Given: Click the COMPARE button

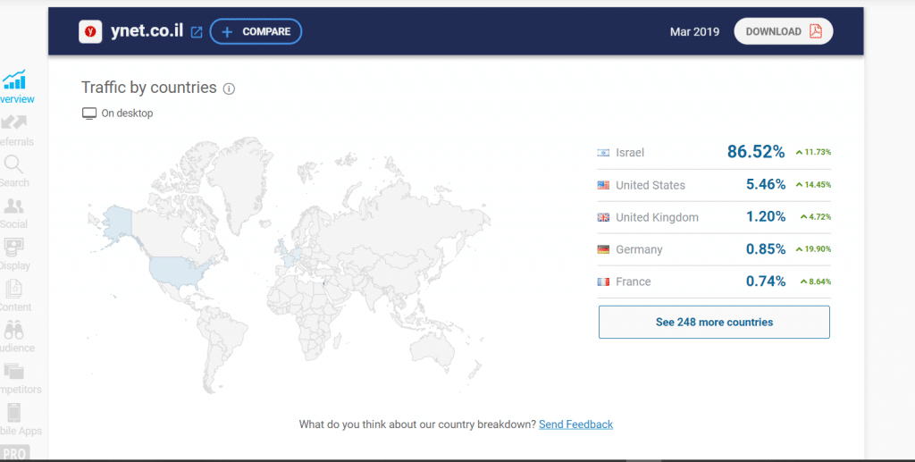Looking at the screenshot, I should (x=256, y=31).
